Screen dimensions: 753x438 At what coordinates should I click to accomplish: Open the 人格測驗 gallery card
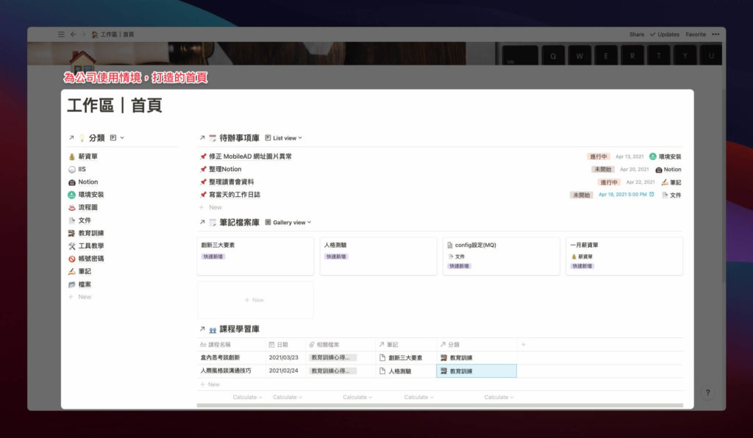coord(378,256)
